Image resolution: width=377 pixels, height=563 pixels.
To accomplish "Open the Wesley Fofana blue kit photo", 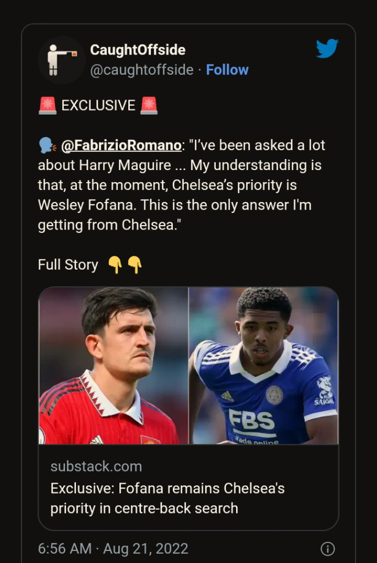I will tap(264, 365).
